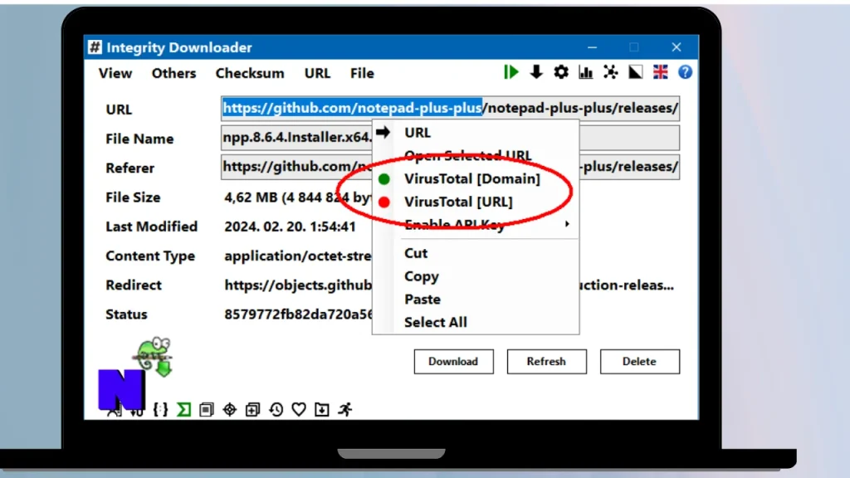The width and height of the screenshot is (850, 478).
Task: Toggle the black-white contrast theme icon
Action: tap(635, 72)
